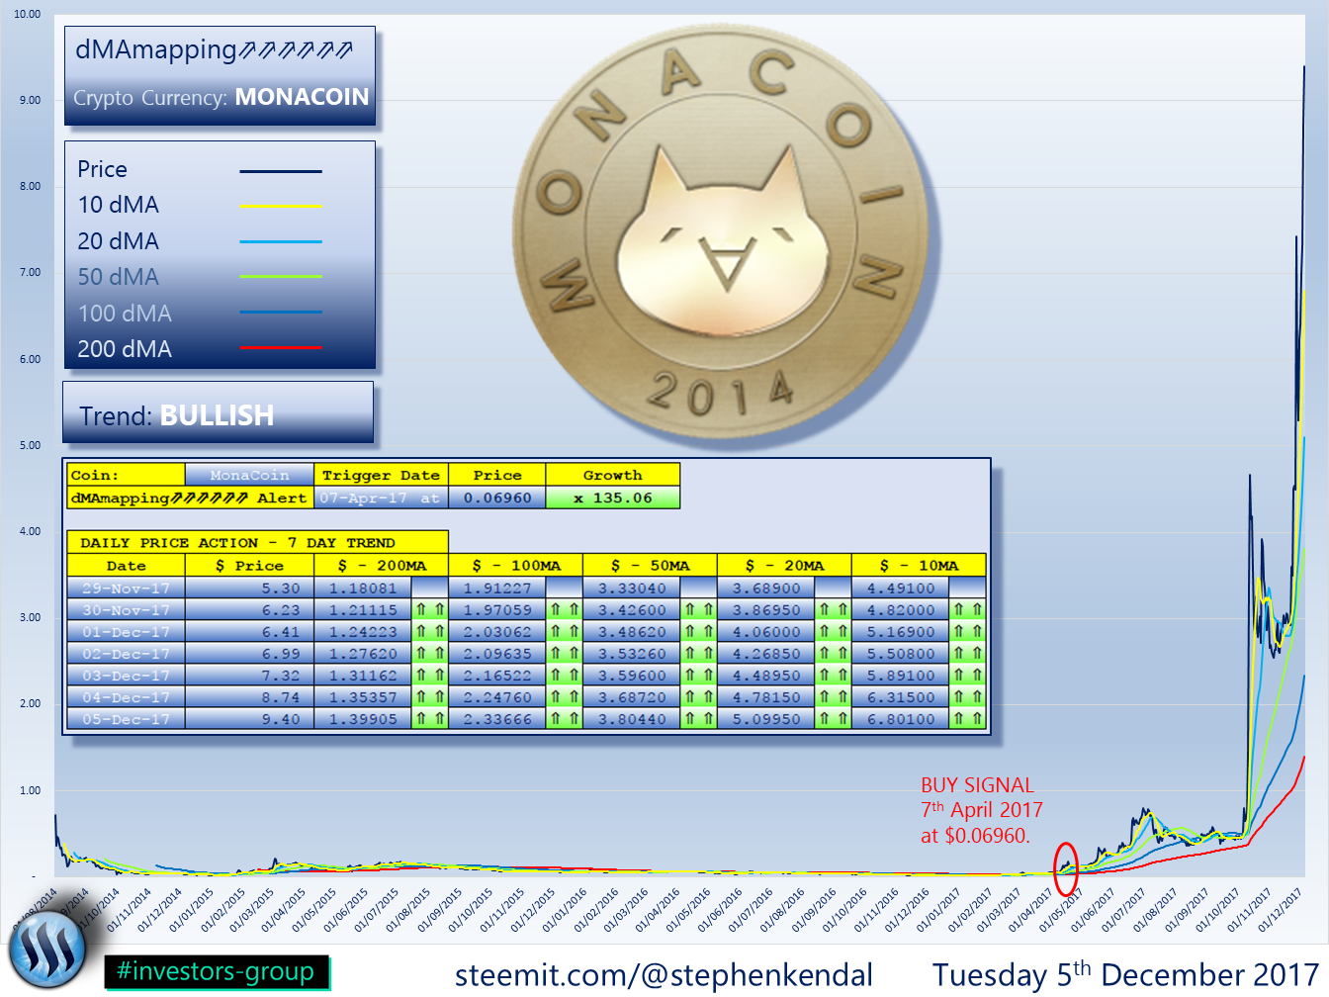Open the steemit.com/@stephenkendal link
1329x997 pixels.
click(x=664, y=975)
